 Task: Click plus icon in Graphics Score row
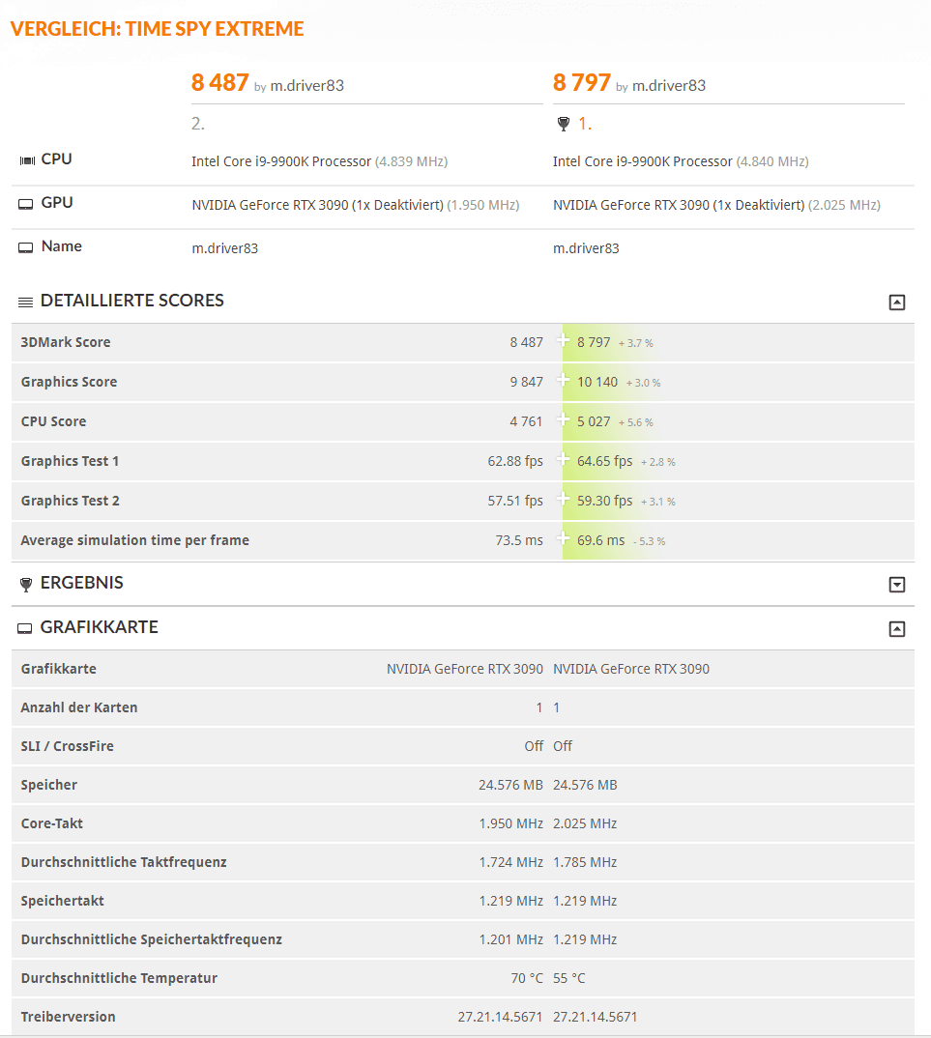pos(563,380)
